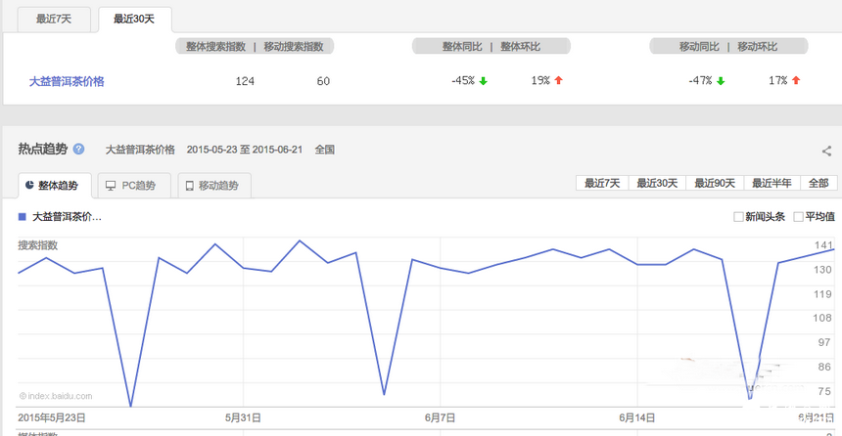Screen dimensions: 842x436
Task: Click the red up arrow next to 17%
Action: tap(796, 80)
